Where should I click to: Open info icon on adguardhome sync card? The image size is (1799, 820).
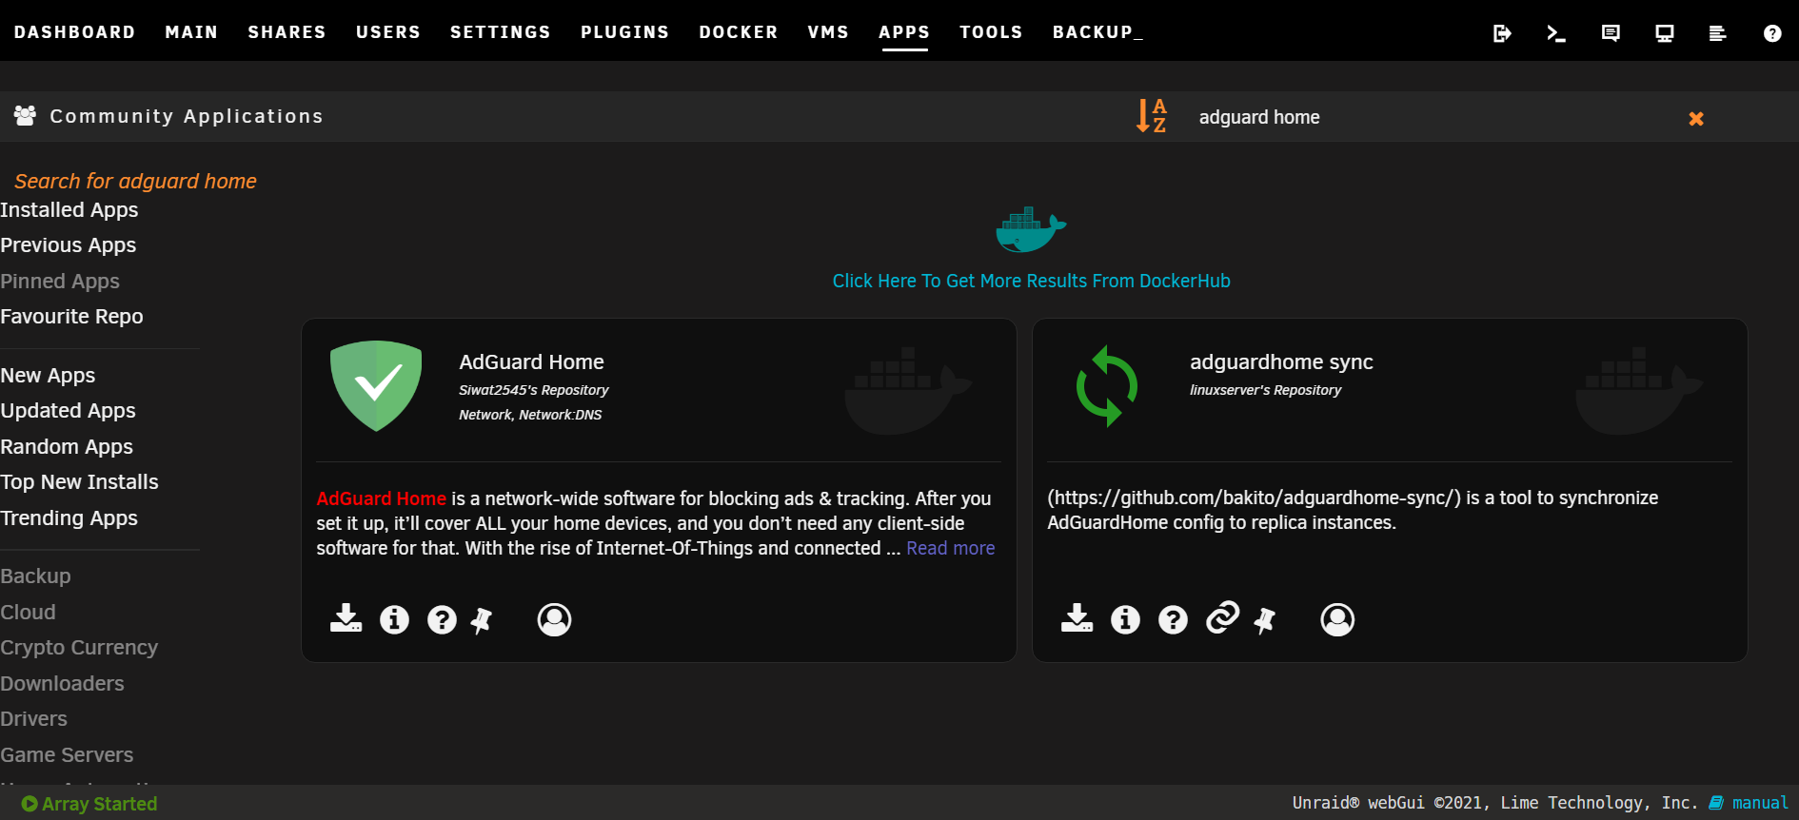pyautogui.click(x=1125, y=619)
